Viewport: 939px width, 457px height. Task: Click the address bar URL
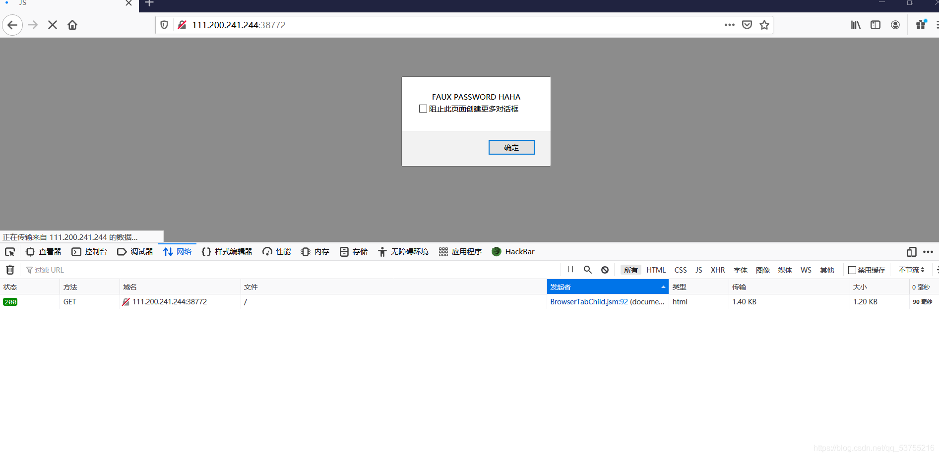pos(239,25)
